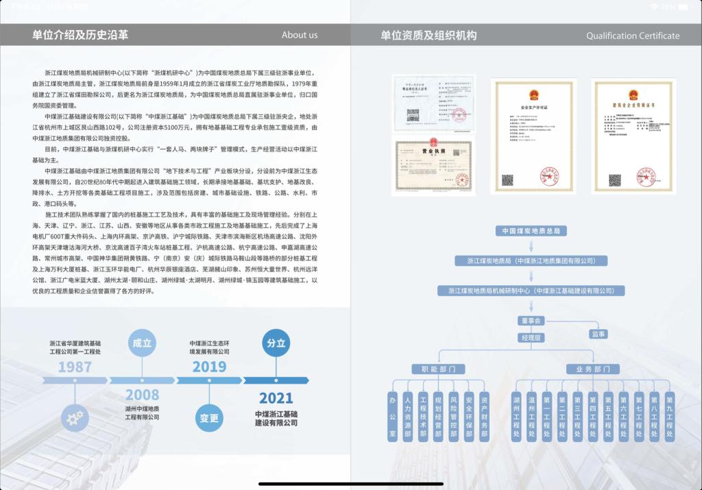Tap the 变更 circle below 2019
The image size is (702, 490).
pyautogui.click(x=209, y=417)
